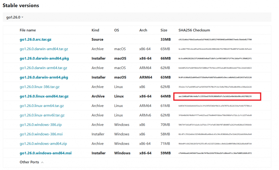Download go1.26.0.linux-386.tar.gz archive
The width and height of the screenshot is (279, 170).
click(x=40, y=87)
